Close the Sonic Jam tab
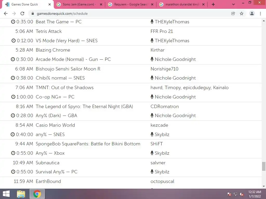Screen dimensions: 266x199 pyautogui.click(x=101, y=4)
